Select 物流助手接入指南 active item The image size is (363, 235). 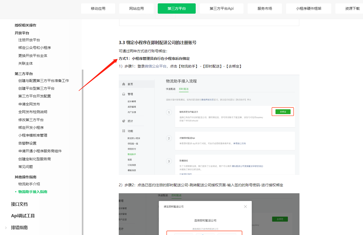[33, 192]
